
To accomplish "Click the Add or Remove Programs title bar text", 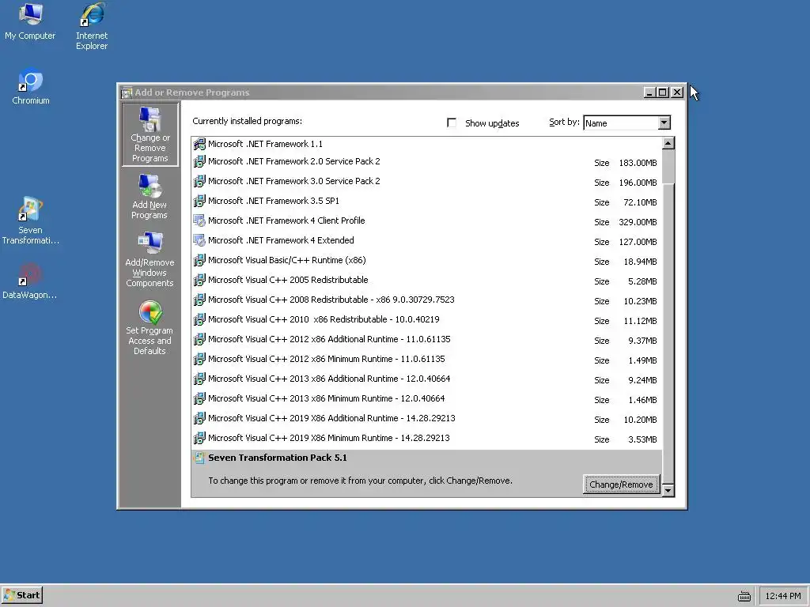I will (x=192, y=92).
